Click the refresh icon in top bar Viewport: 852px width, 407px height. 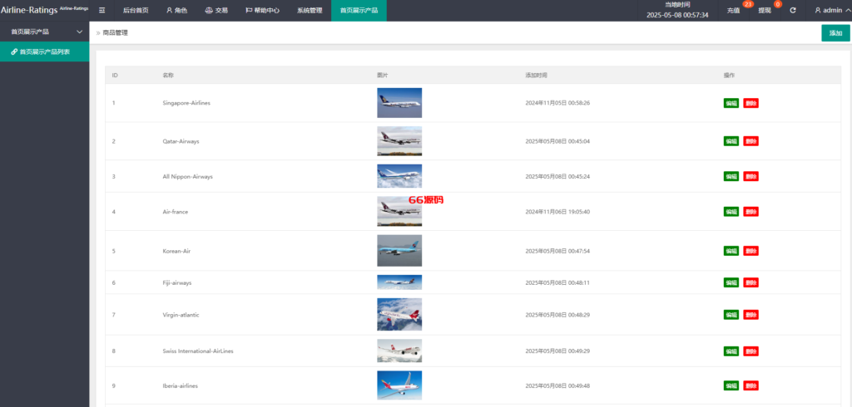pyautogui.click(x=793, y=10)
